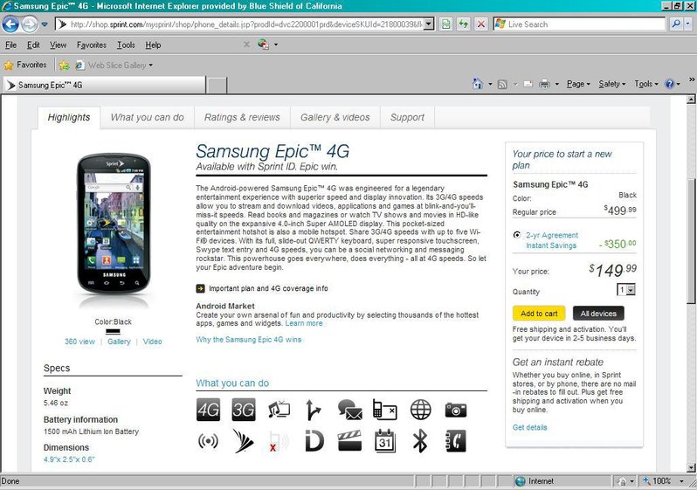Open the Video link under phone

(x=153, y=342)
